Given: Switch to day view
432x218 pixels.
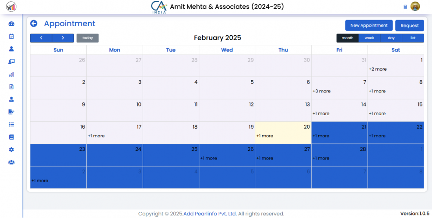Looking at the screenshot, I should point(391,38).
